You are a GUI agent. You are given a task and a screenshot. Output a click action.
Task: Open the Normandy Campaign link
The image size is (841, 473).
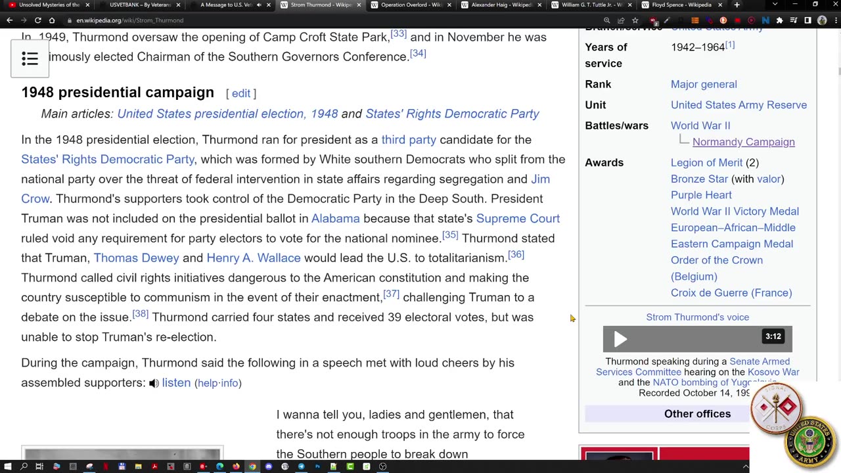tap(743, 142)
